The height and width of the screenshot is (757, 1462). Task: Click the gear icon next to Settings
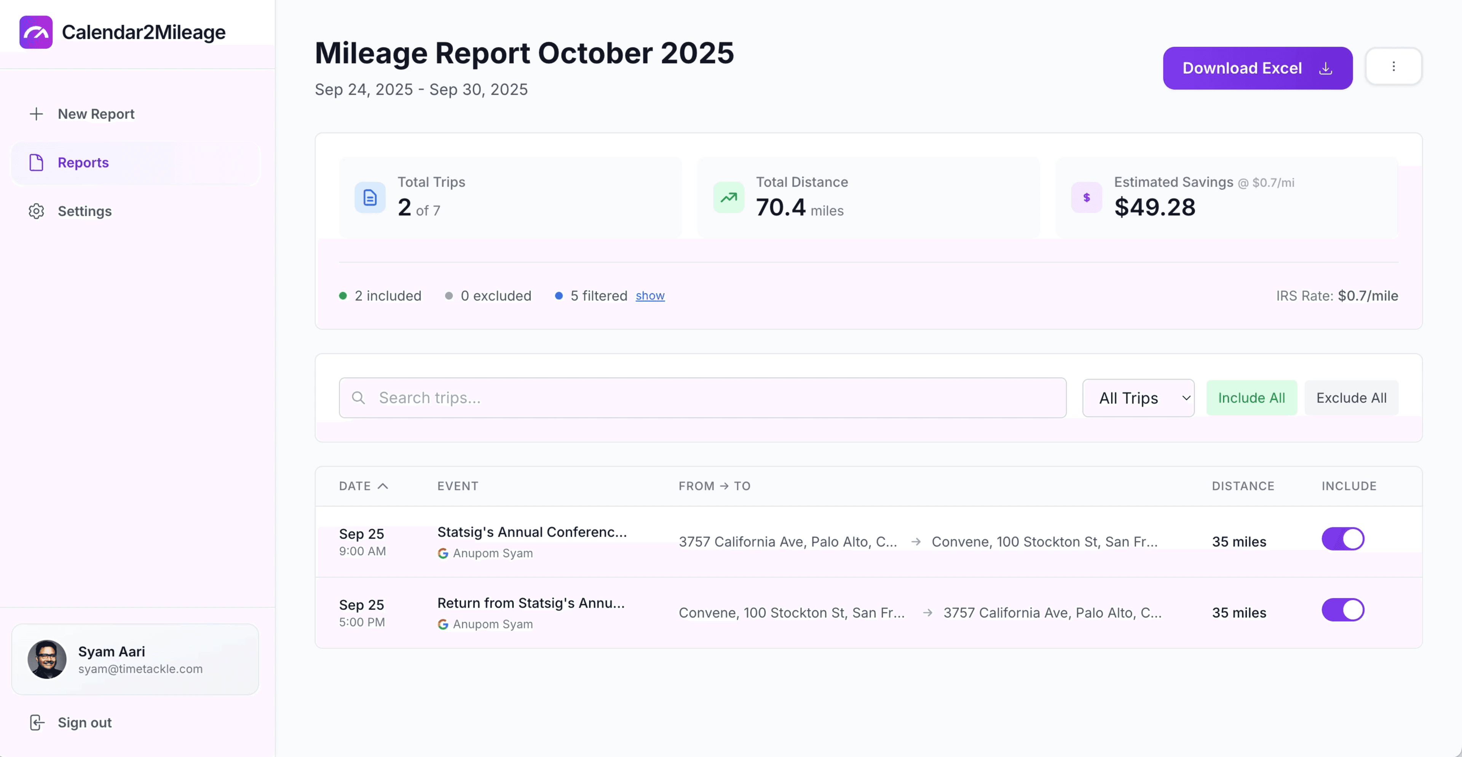[x=36, y=211]
